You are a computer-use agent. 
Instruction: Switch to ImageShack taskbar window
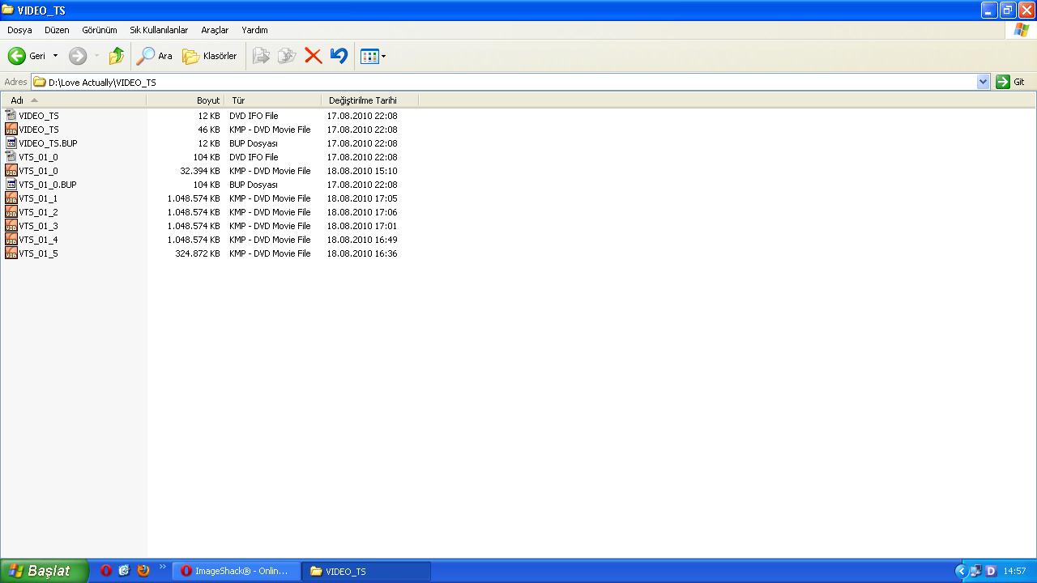point(236,571)
